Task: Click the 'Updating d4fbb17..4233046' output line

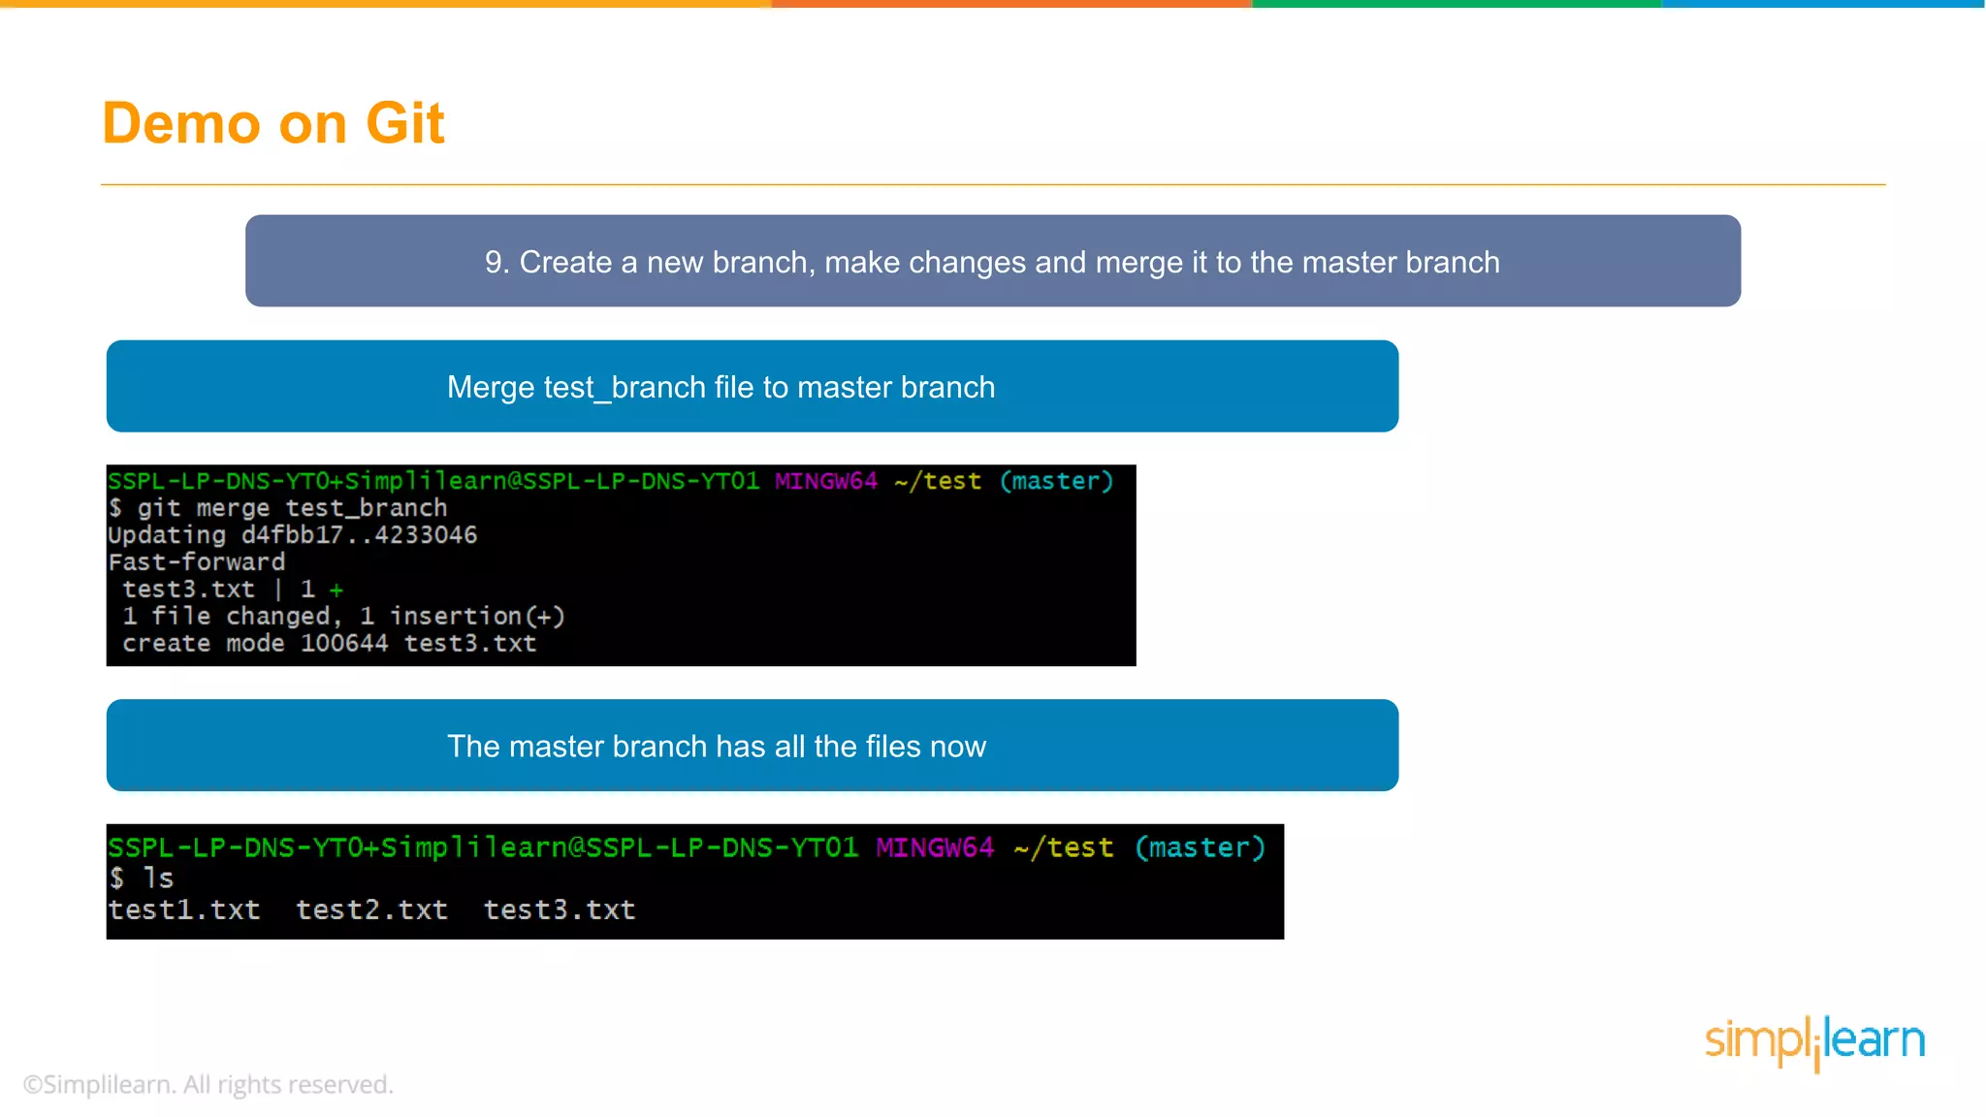Action: (x=293, y=535)
